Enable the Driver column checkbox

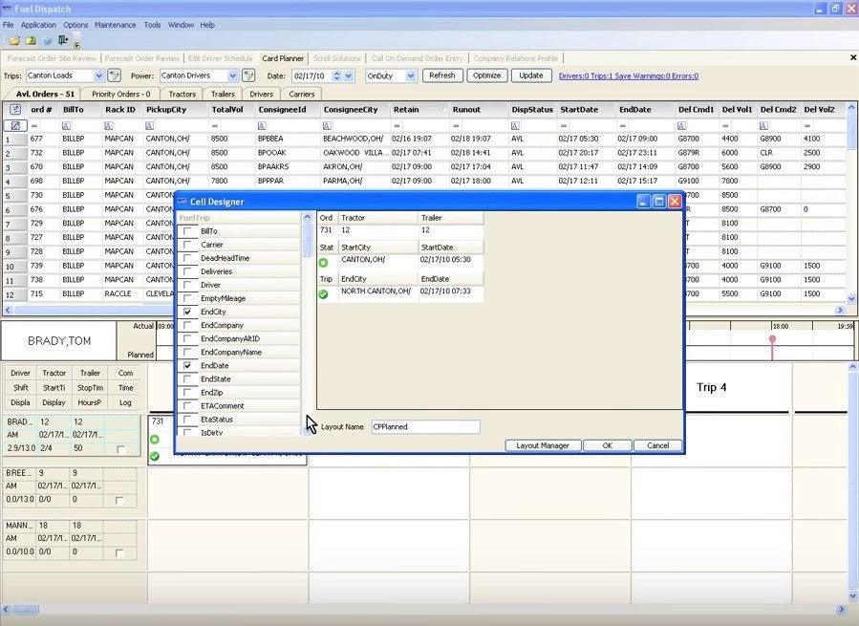pos(187,284)
